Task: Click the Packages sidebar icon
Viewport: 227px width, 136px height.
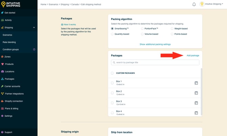Action: pos(2,79)
